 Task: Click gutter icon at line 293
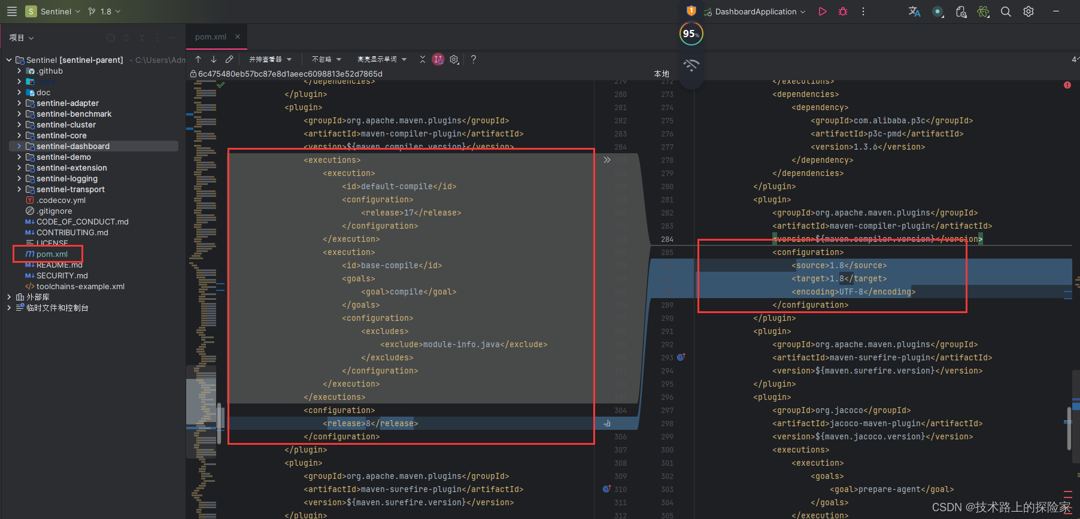681,357
